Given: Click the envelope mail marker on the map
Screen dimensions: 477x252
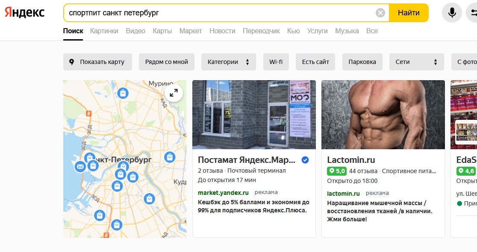Looking at the screenshot, I should [x=80, y=166].
